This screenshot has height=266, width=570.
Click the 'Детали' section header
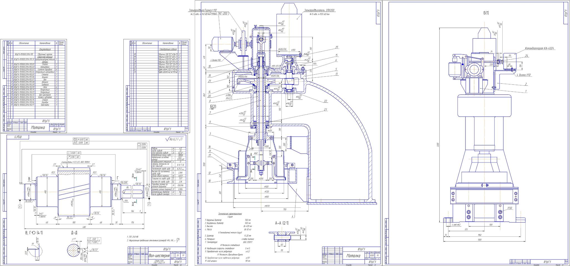click(x=45, y=62)
